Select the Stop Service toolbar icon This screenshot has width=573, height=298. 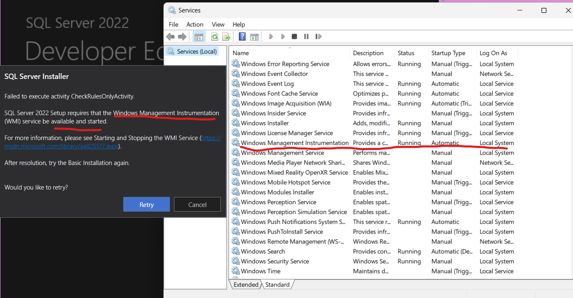click(x=294, y=36)
